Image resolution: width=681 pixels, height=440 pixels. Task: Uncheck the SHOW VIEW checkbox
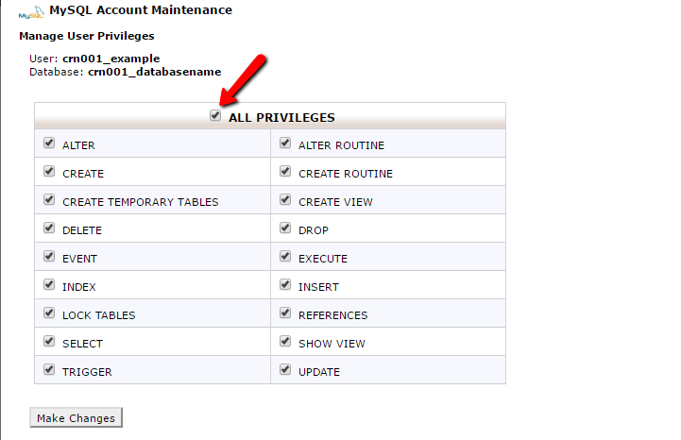tap(285, 342)
